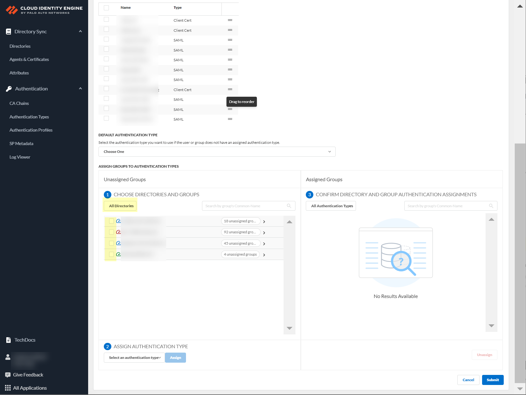Open CA Chains in sidebar
526x395 pixels.
[19, 103]
